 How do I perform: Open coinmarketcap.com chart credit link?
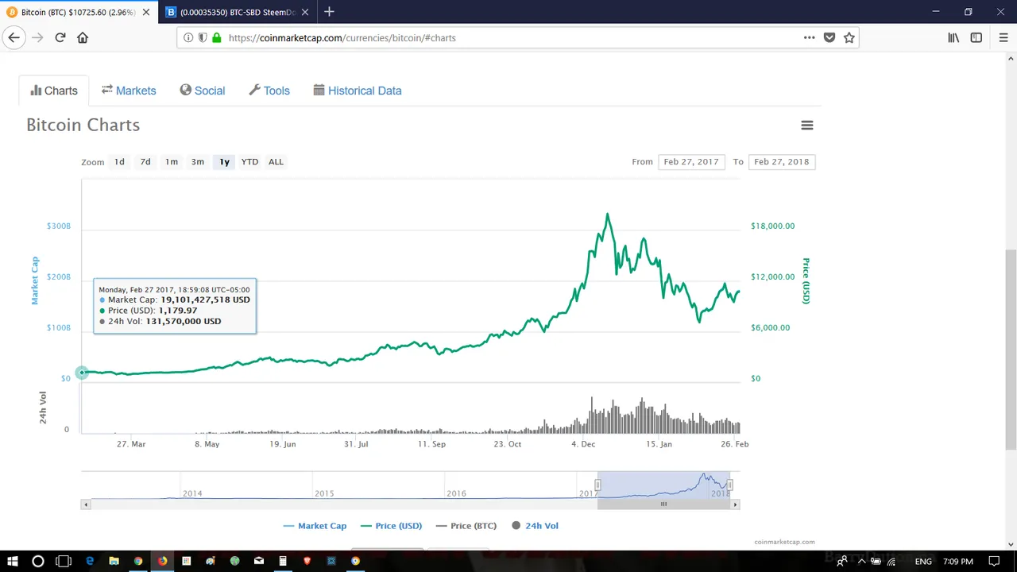(x=784, y=542)
